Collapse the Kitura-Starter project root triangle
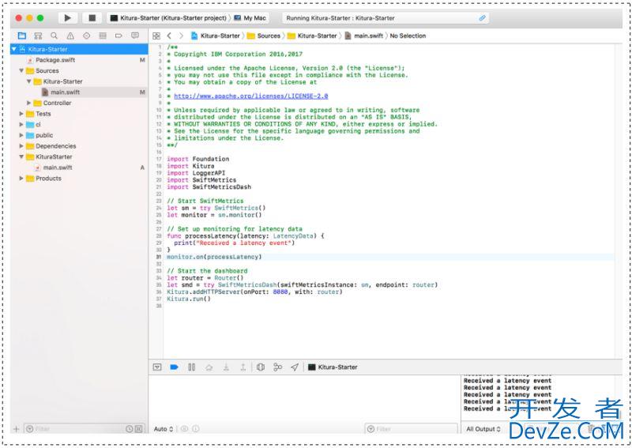 pos(14,49)
